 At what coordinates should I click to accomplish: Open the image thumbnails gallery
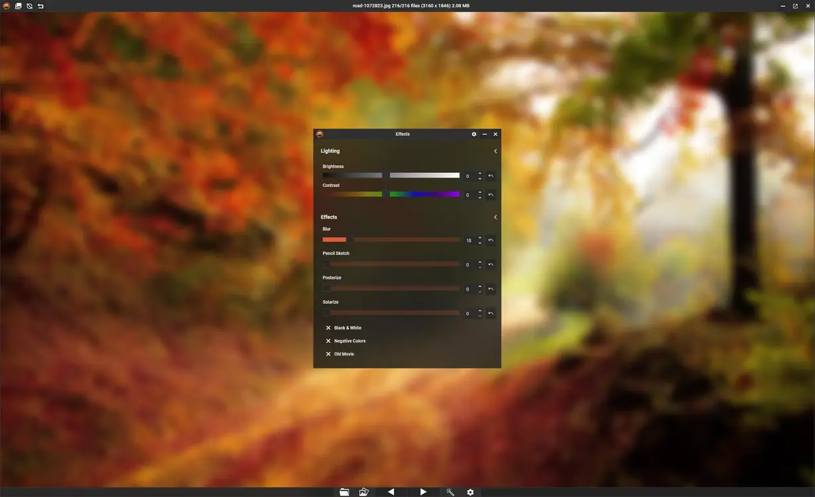click(x=363, y=492)
